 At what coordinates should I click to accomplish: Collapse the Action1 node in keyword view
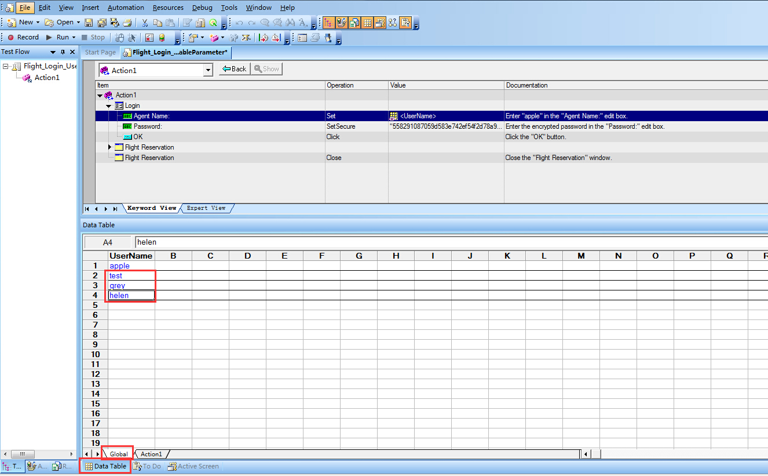tap(100, 95)
